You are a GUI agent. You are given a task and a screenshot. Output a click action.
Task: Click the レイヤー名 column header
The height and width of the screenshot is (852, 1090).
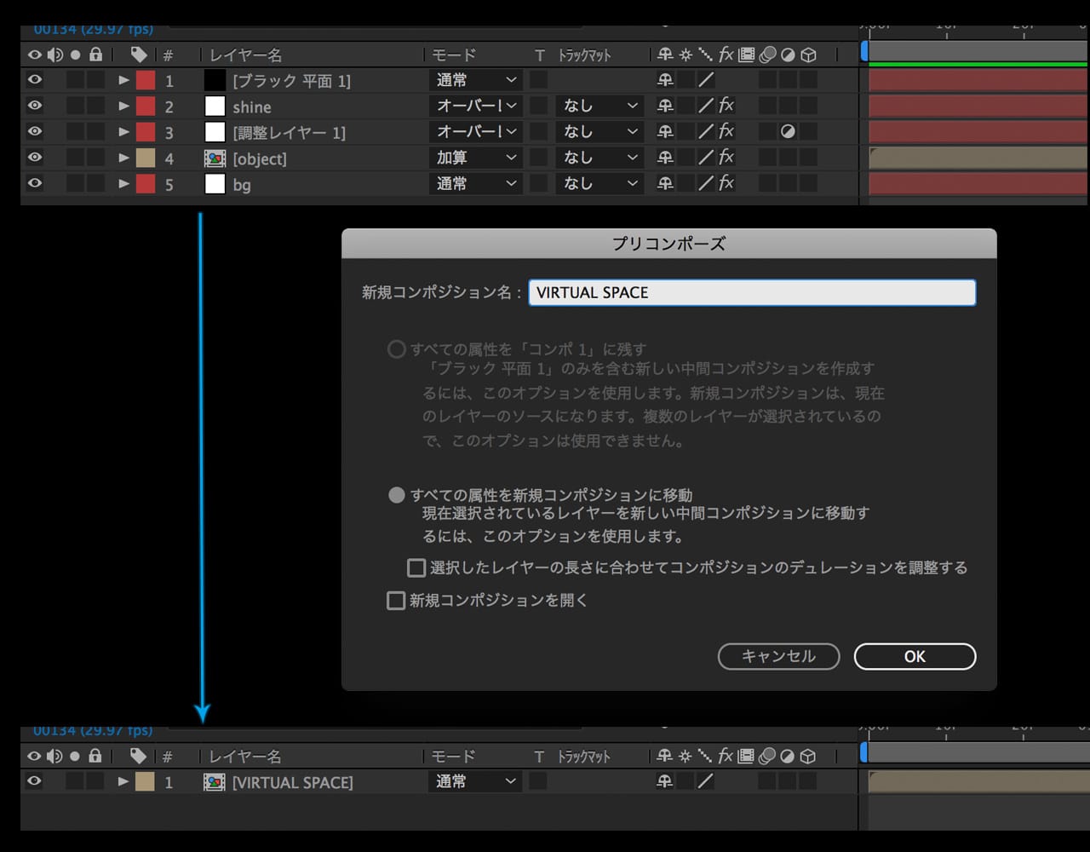pos(245,55)
